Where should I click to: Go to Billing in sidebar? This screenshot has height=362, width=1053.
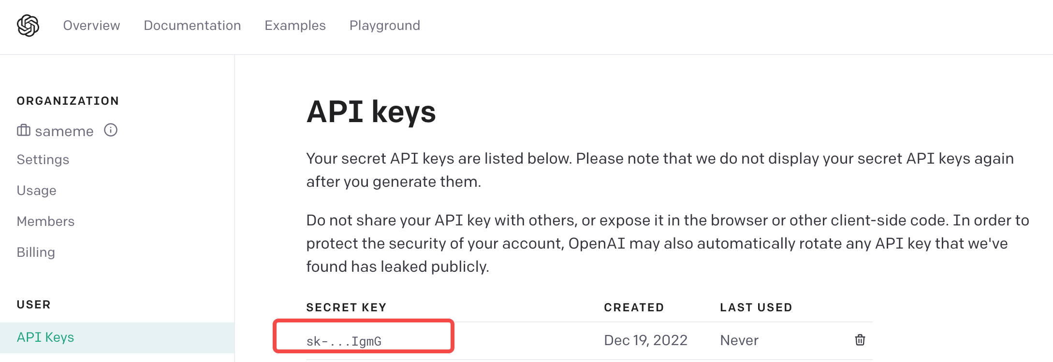36,252
